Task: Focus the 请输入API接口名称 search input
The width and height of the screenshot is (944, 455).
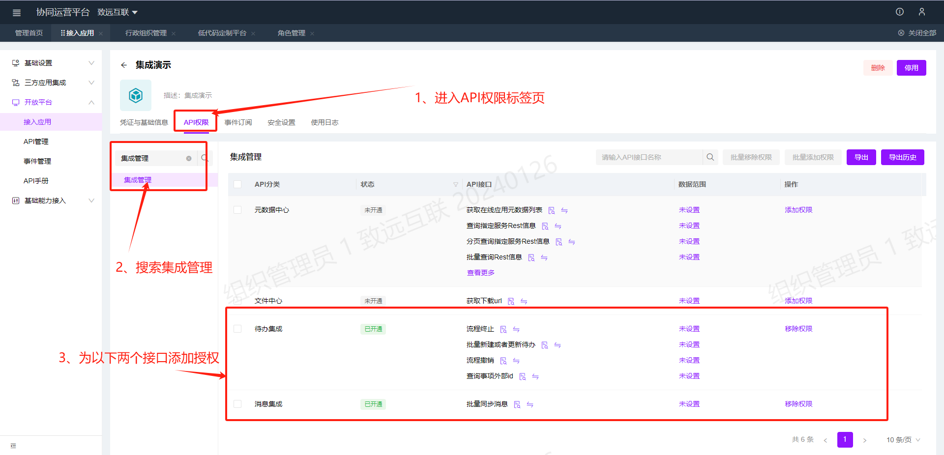Action: pyautogui.click(x=649, y=157)
